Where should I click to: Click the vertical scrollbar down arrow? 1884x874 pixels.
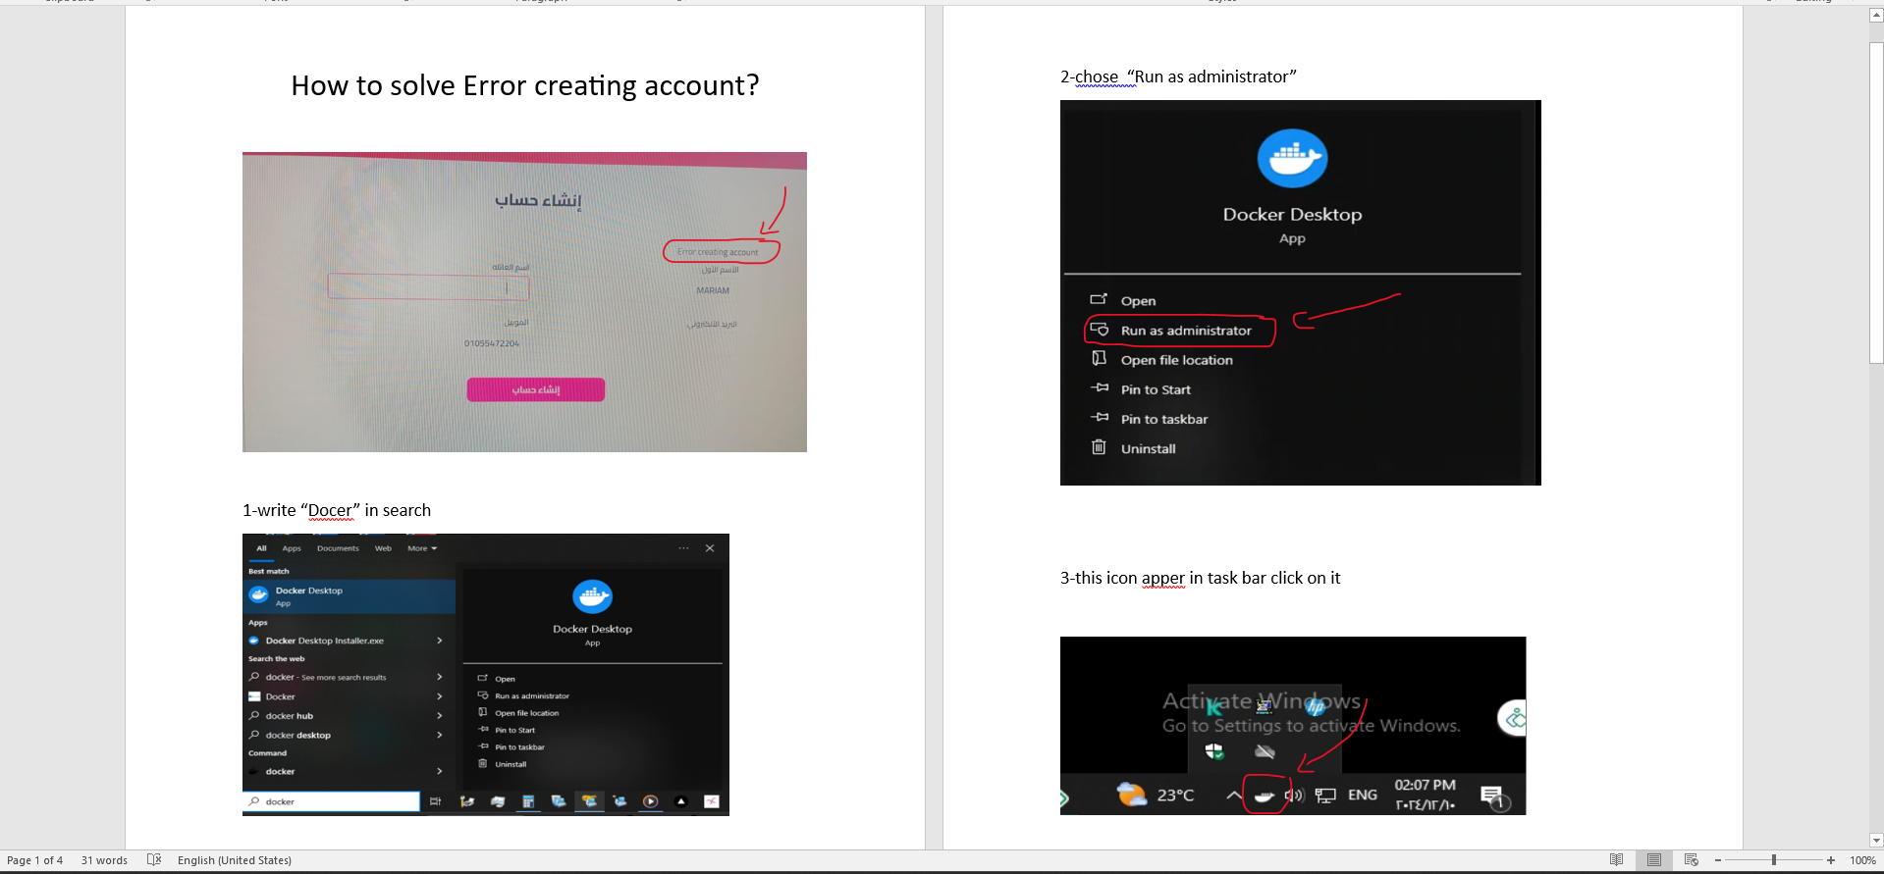point(1876,841)
